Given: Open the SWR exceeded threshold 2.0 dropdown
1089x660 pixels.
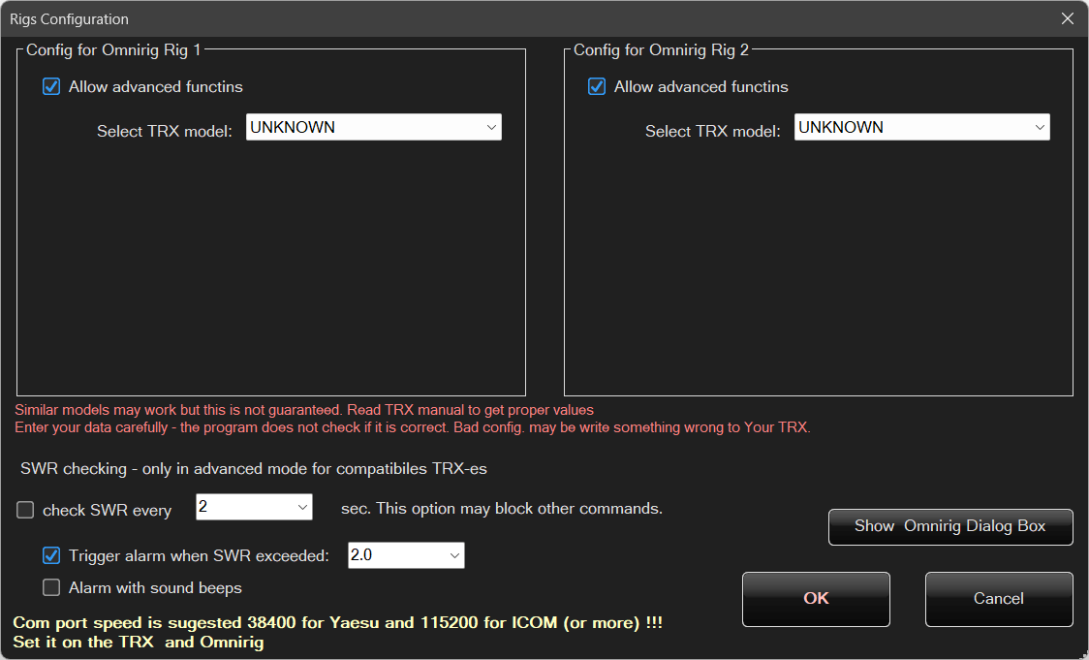Looking at the screenshot, I should [453, 555].
